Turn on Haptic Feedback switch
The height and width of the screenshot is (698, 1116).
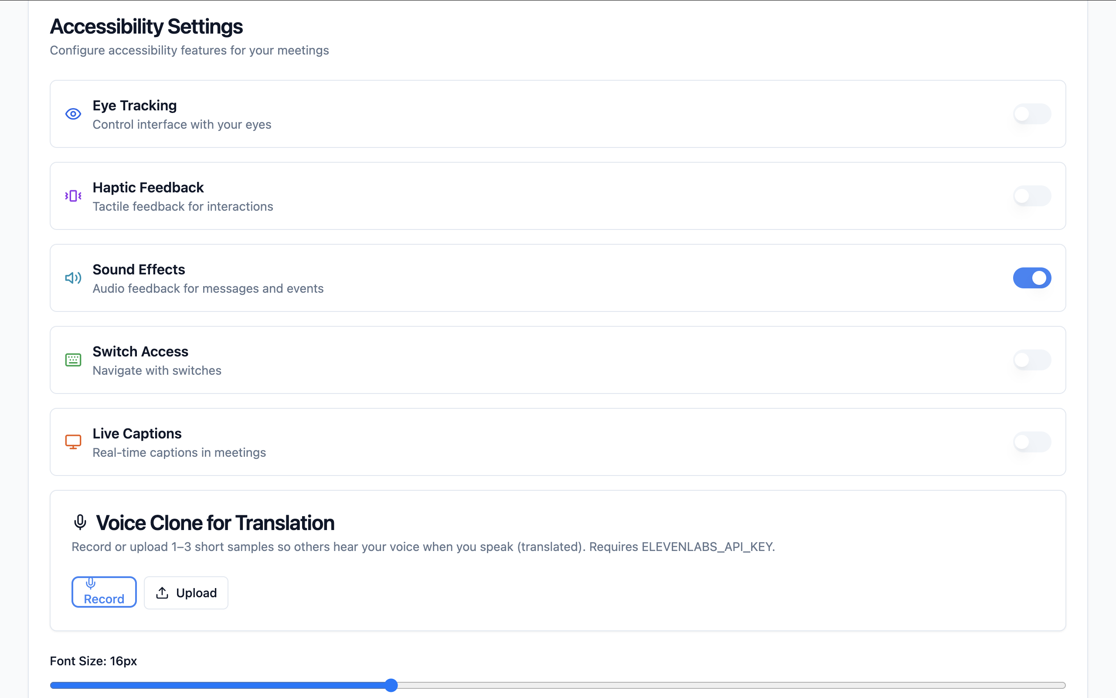tap(1031, 196)
